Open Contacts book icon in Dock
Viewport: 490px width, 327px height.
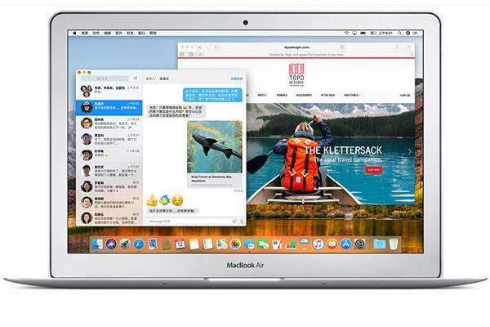167,244
